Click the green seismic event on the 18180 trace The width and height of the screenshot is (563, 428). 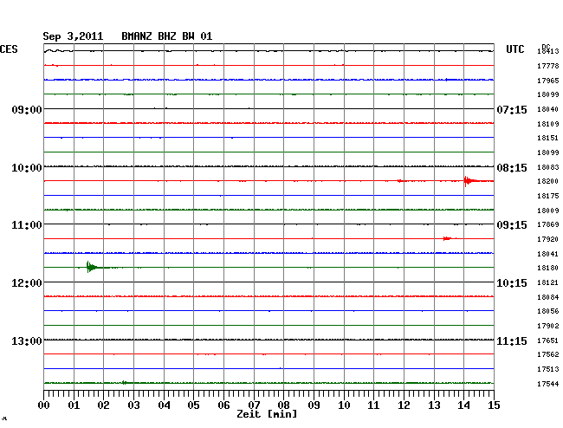(x=92, y=267)
